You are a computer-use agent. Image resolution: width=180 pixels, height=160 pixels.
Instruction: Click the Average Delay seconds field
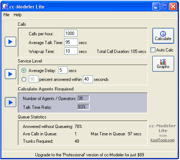pos(63,70)
